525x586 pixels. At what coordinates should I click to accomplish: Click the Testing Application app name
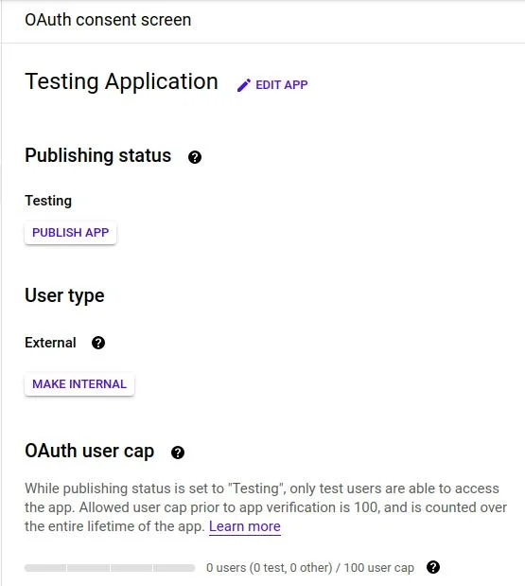pos(121,81)
